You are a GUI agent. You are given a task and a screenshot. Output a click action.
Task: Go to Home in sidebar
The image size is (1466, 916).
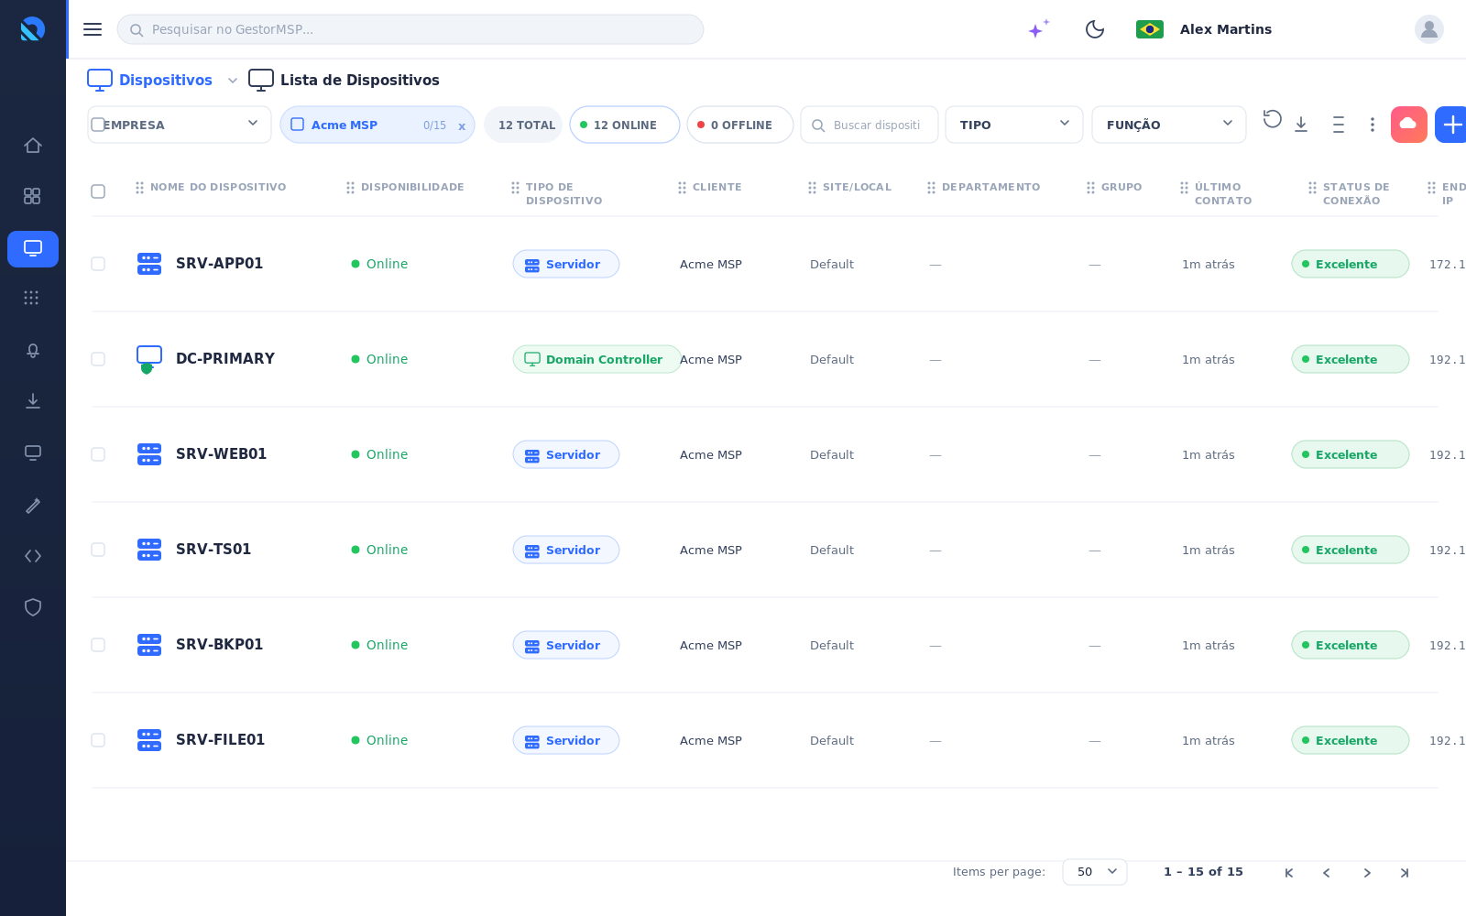click(33, 146)
